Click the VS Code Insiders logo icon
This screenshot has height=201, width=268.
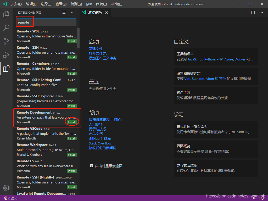[x=5, y=4]
